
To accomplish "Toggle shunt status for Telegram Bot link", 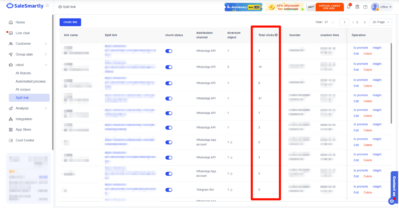I will point(169,190).
